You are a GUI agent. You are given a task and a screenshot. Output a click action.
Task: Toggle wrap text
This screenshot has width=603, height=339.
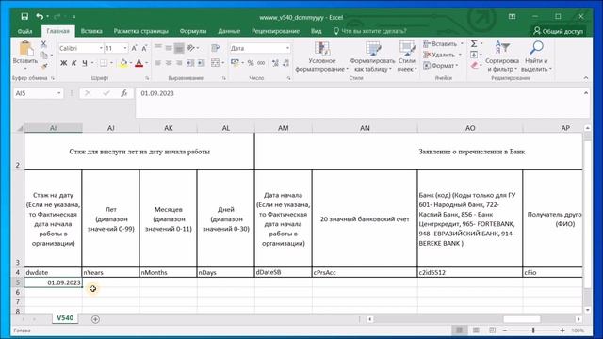(x=216, y=48)
